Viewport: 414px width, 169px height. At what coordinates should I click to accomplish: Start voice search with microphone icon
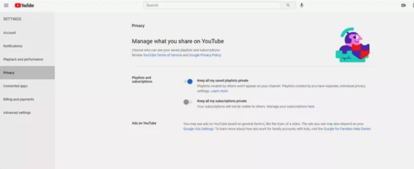[x=302, y=5]
